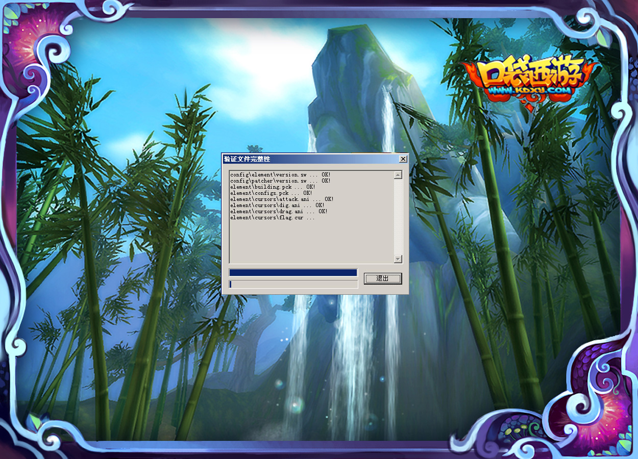Select the element\cursors\drag.ani log entry

pos(278,212)
